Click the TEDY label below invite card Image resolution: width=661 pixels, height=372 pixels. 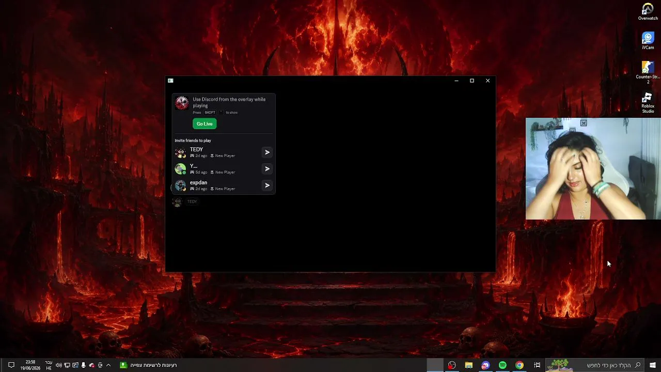click(x=192, y=202)
